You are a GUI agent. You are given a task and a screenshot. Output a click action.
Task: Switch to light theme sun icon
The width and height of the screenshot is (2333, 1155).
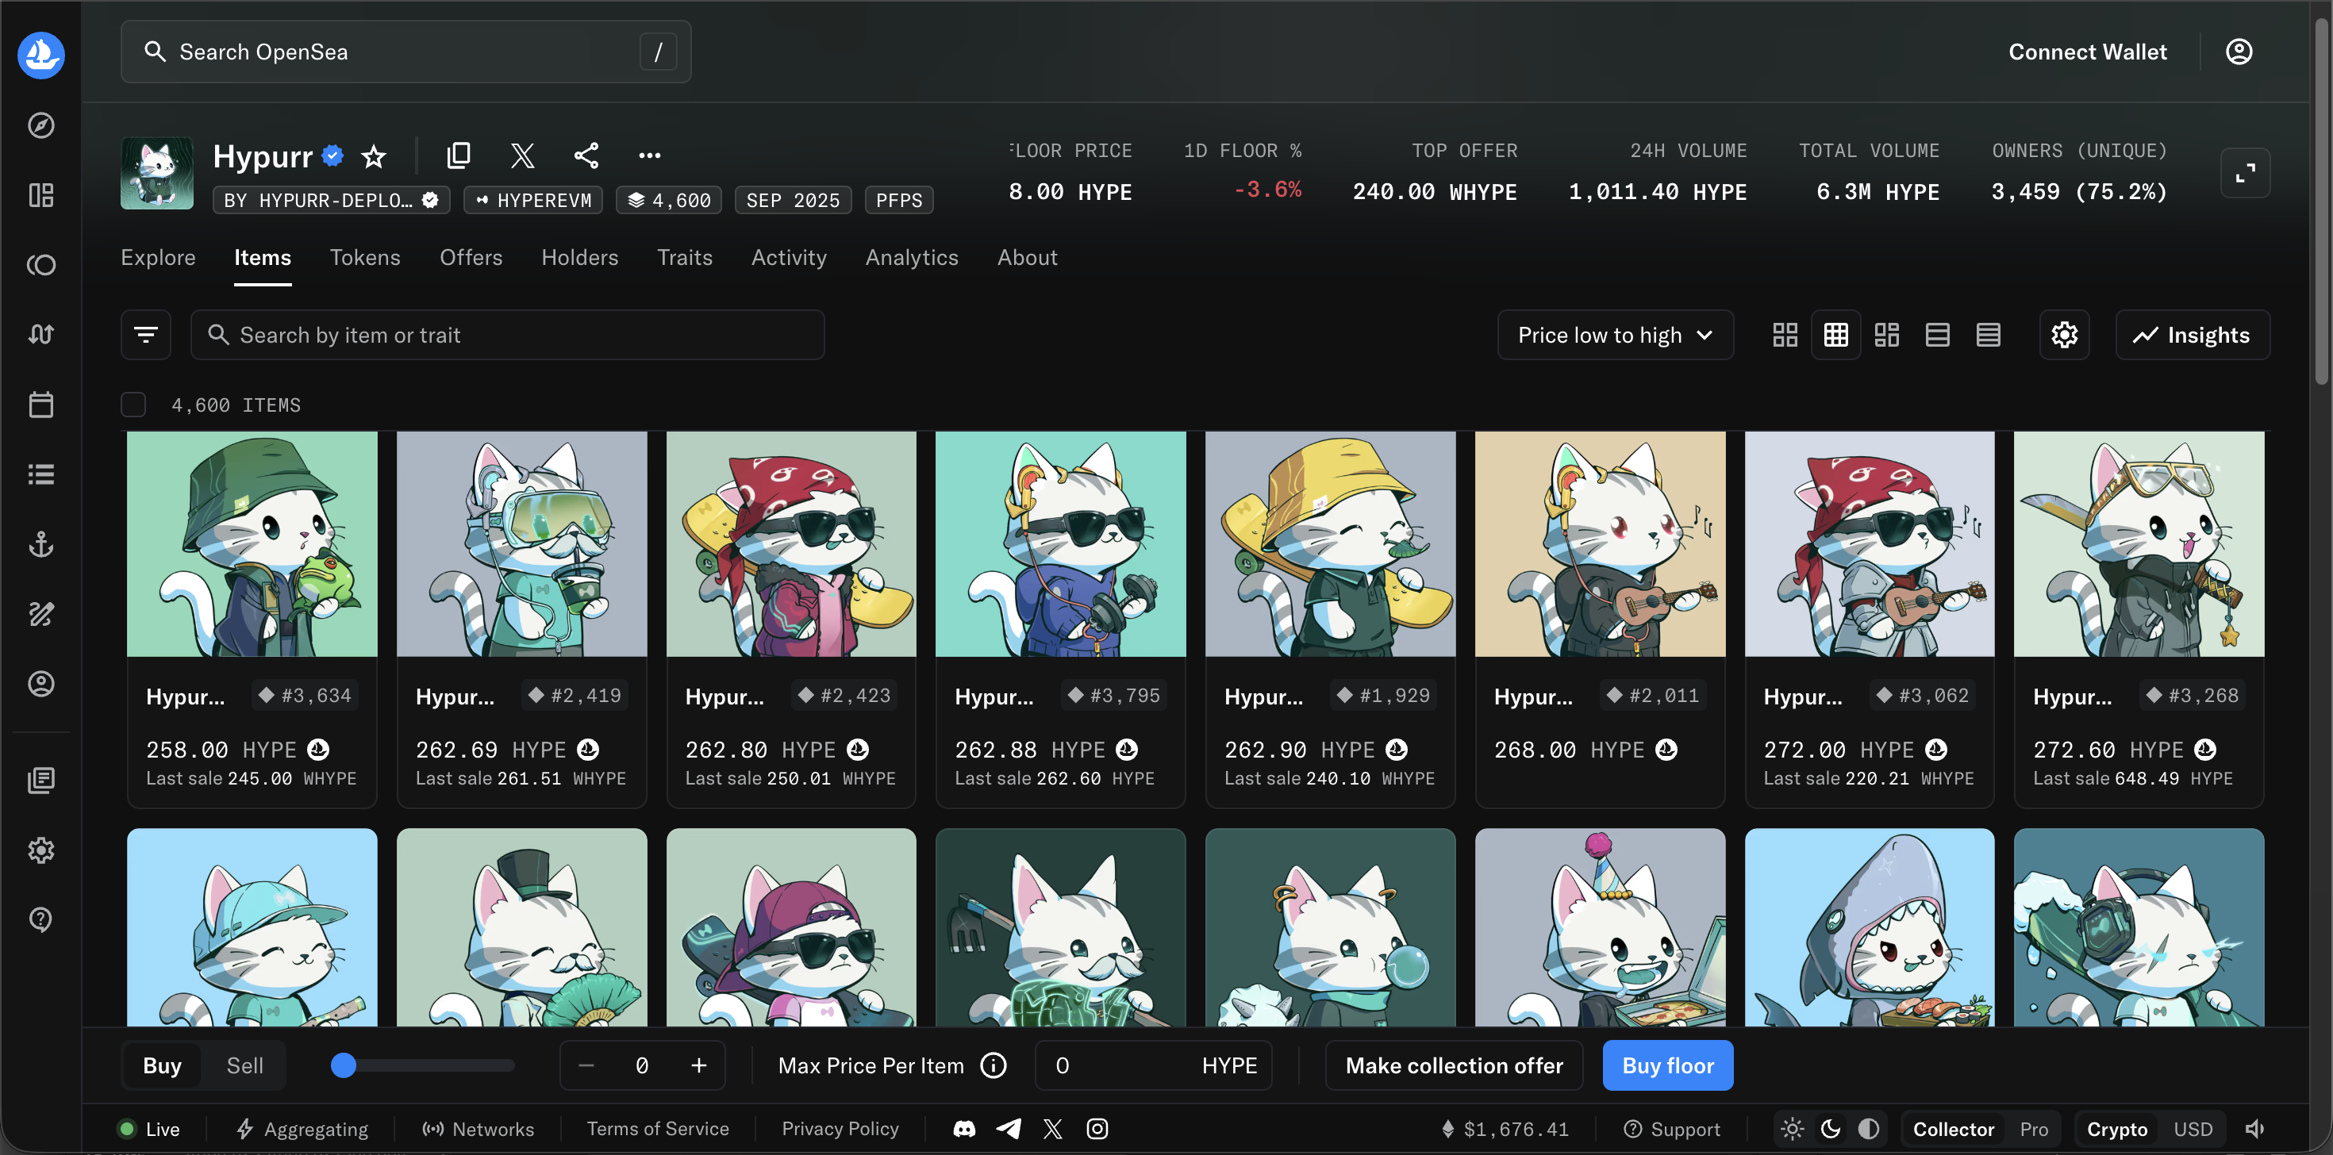(x=1793, y=1129)
